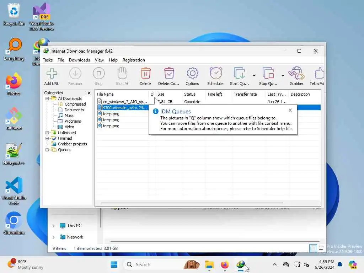Open the Tasks menu
Image resolution: width=364 pixels, height=273 pixels.
pyautogui.click(x=48, y=60)
